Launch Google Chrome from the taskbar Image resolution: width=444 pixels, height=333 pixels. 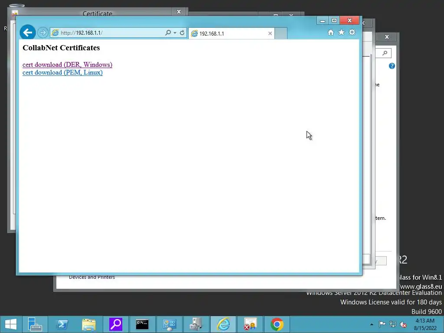point(277,324)
